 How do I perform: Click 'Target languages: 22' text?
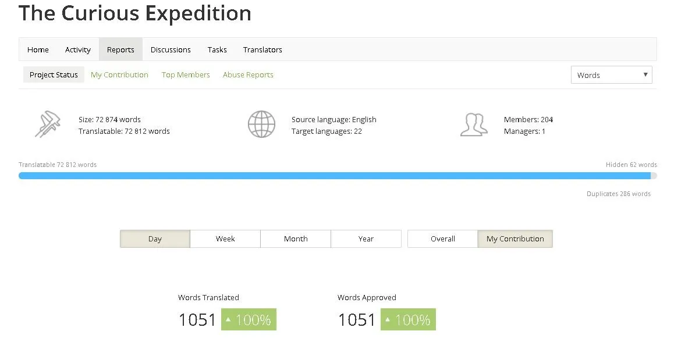click(327, 131)
